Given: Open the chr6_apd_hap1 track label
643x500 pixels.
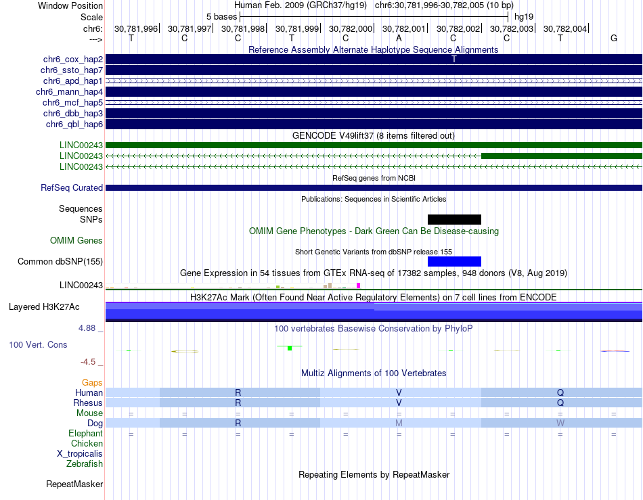Looking at the screenshot, I should (73, 81).
